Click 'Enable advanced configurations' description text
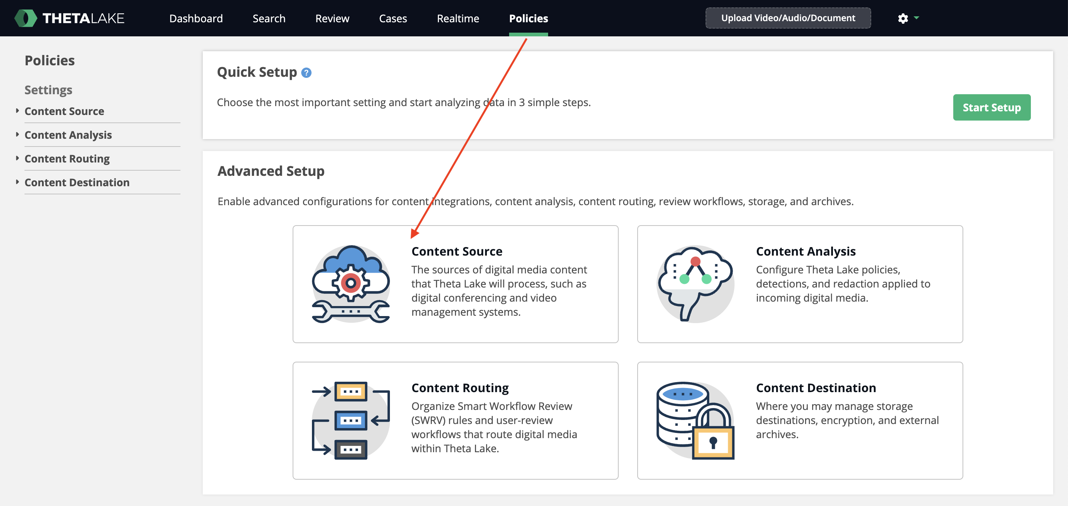1068x506 pixels. coord(535,201)
